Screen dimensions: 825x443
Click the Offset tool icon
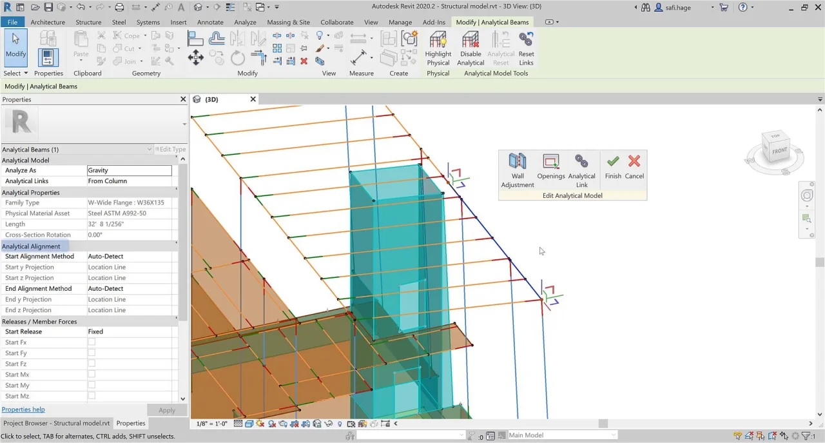pyautogui.click(x=217, y=39)
